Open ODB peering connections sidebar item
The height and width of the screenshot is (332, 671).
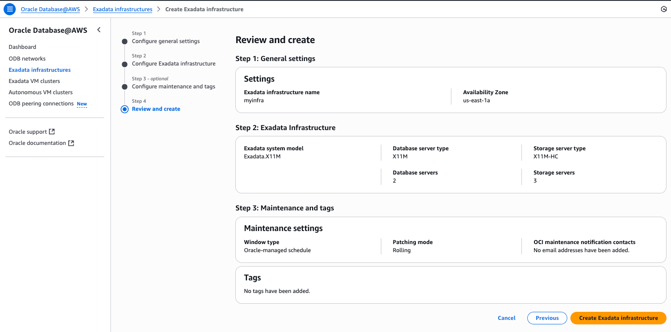(41, 104)
